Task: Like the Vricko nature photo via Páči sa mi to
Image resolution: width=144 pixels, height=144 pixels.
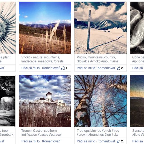Action: (x=30, y=68)
